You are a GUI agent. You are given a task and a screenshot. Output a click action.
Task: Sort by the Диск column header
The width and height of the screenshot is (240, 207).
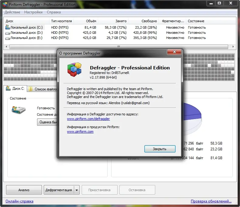(x=26, y=21)
